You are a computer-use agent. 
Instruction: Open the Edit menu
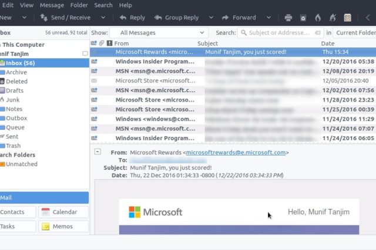8,5
